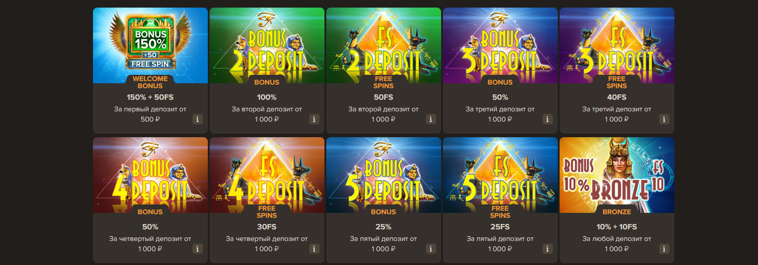This screenshot has width=758, height=265.
Task: Click info icon on 50% fourth deposit bonus
Action: 198,249
